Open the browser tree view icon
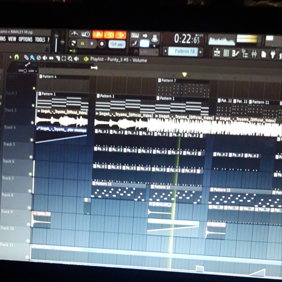The width and height of the screenshot is (282, 282). click(x=245, y=54)
